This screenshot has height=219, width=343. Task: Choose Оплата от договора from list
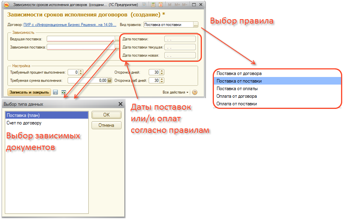point(237,96)
